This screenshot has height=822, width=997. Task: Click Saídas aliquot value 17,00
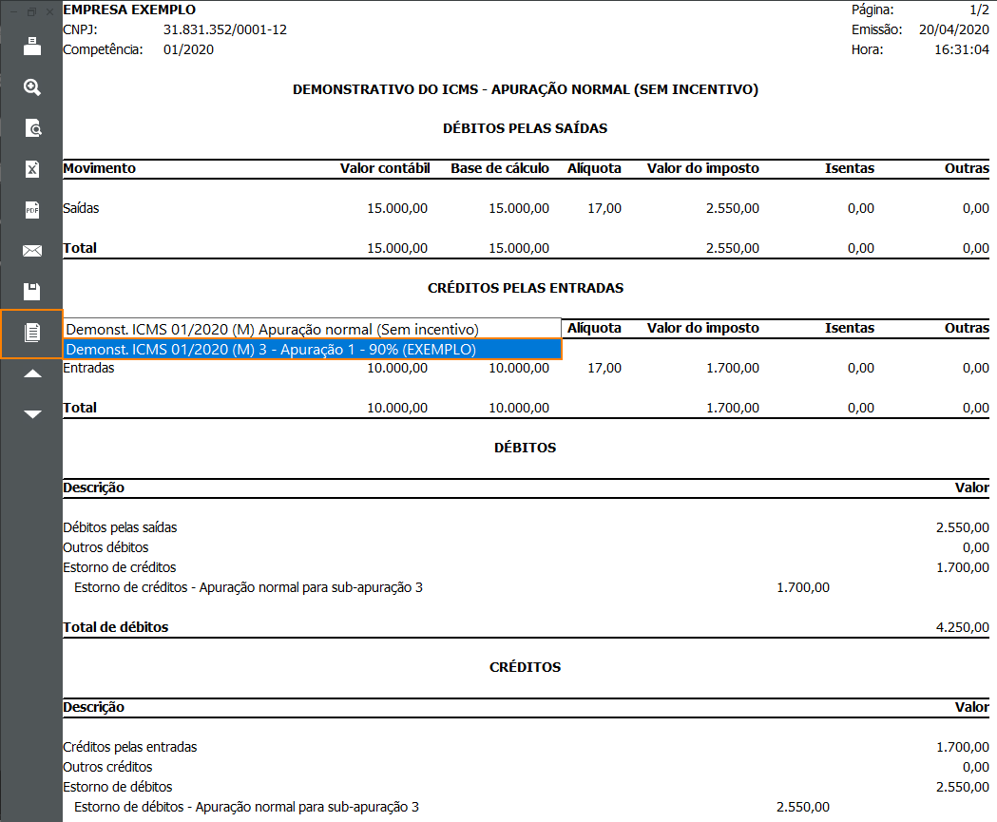click(604, 208)
